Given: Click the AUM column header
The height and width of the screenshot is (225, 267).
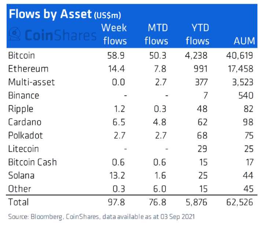Looking at the screenshot, I should click(244, 41).
